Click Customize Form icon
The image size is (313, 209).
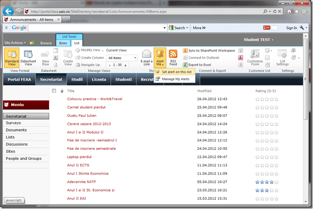[255, 57]
